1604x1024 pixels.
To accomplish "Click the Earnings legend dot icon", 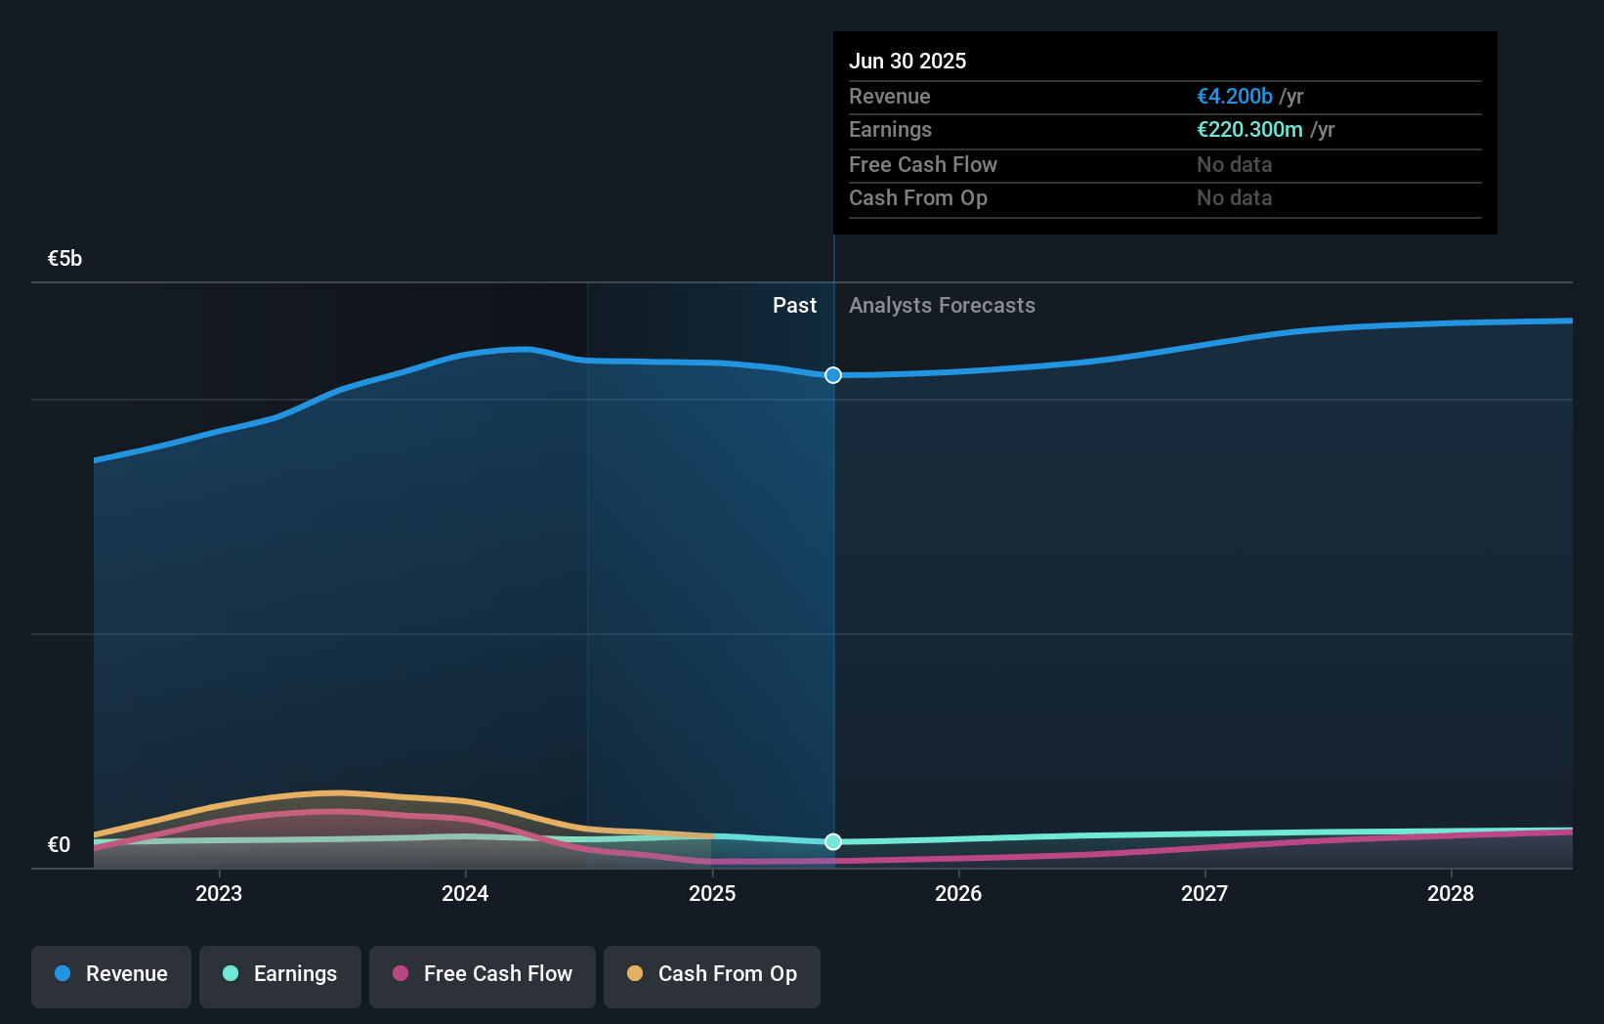I will point(232,974).
